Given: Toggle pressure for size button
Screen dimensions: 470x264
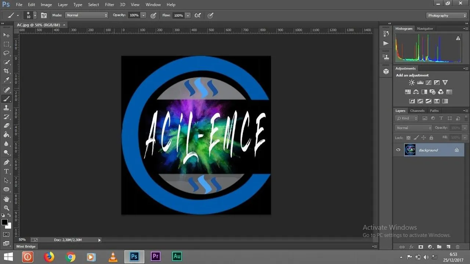Looking at the screenshot, I should click(210, 15).
